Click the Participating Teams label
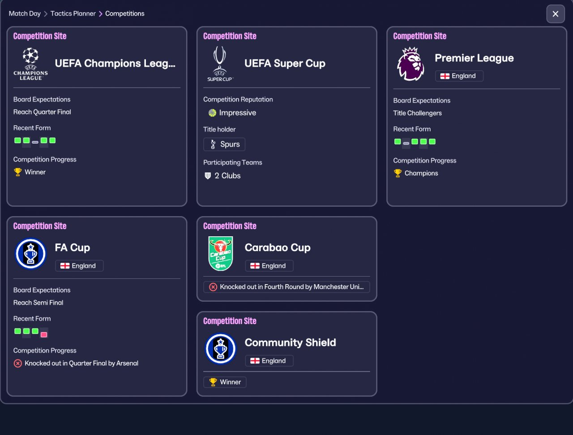 [x=233, y=162]
